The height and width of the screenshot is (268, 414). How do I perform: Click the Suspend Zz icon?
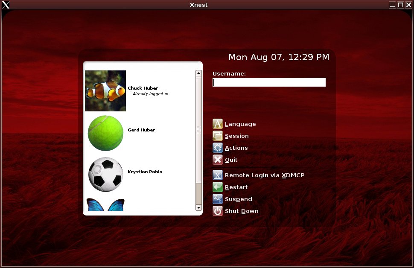[218, 199]
